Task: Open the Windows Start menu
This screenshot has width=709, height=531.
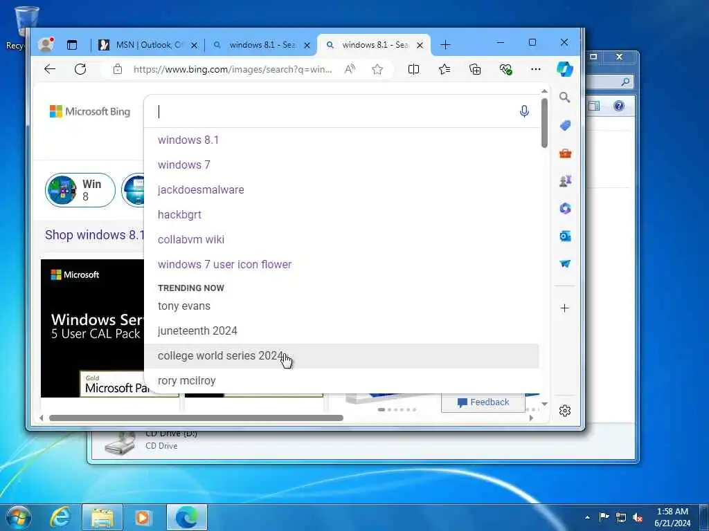Action: [x=17, y=517]
